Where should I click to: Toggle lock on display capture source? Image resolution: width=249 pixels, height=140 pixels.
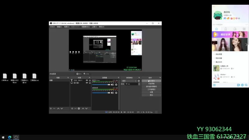coord(90,83)
